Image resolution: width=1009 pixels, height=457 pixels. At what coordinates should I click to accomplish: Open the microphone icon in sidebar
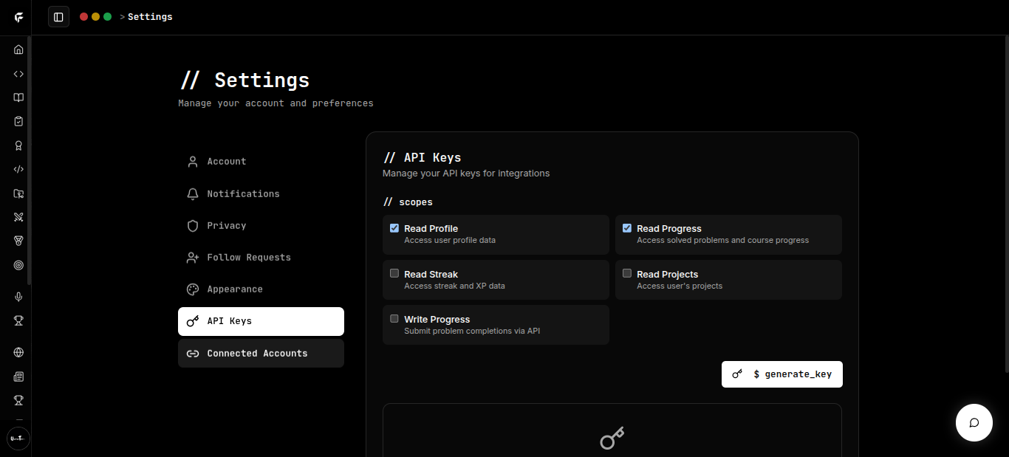(x=18, y=297)
